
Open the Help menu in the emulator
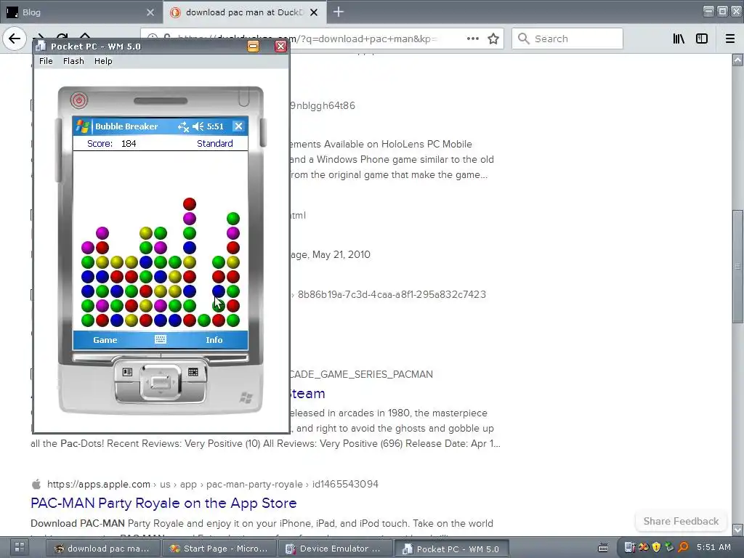coord(103,61)
